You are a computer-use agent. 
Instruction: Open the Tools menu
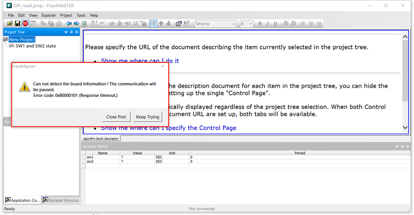pos(81,15)
